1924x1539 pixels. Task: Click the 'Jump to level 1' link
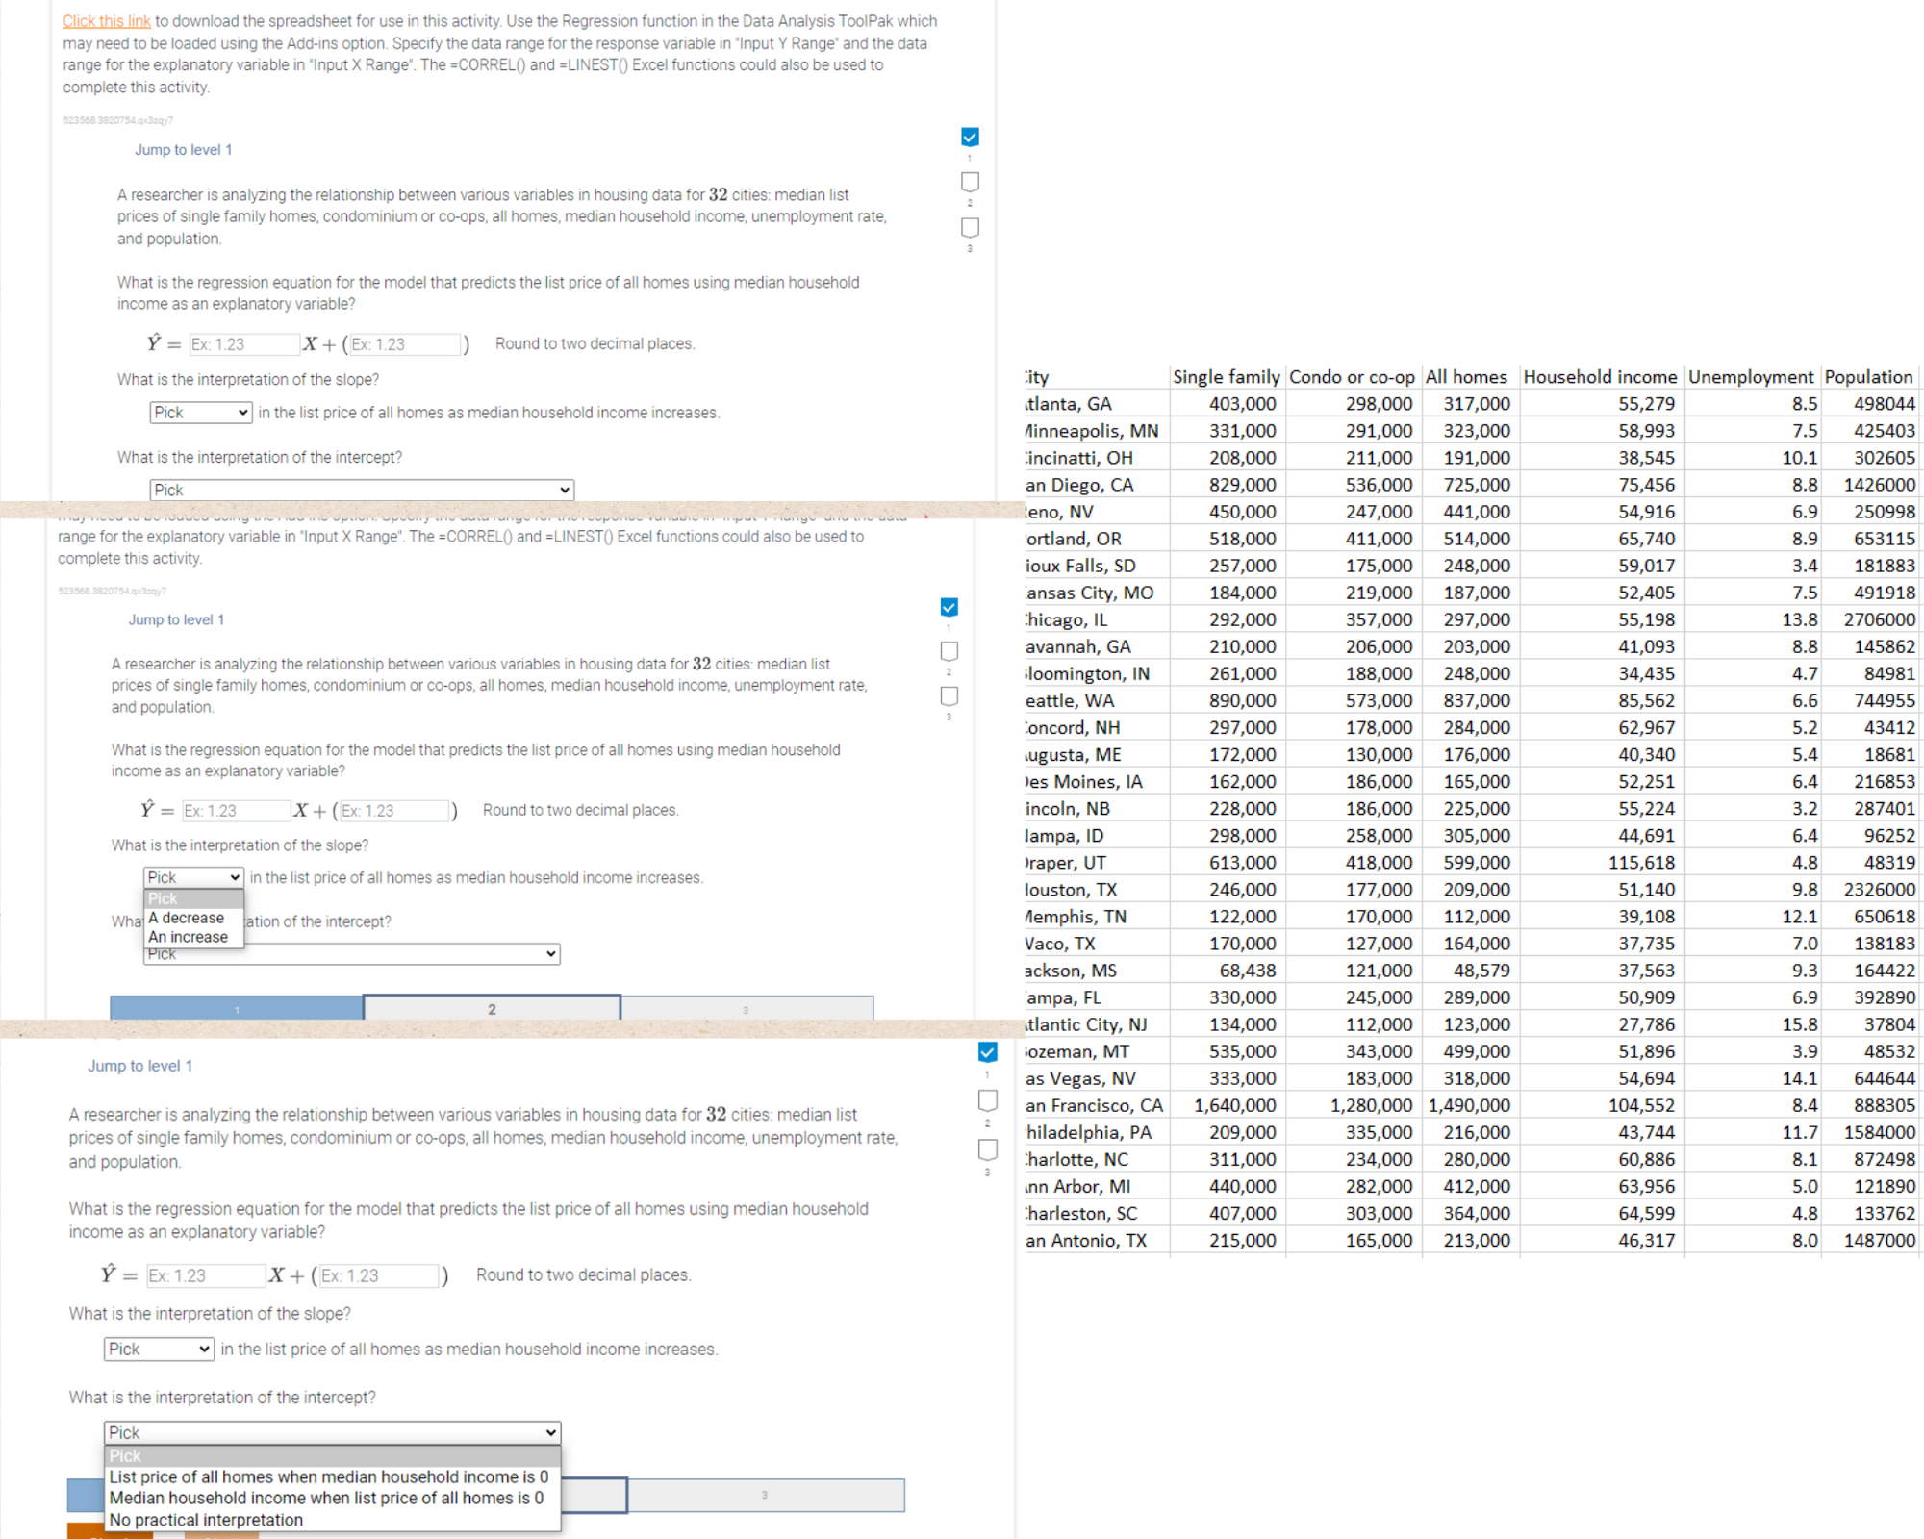183,149
